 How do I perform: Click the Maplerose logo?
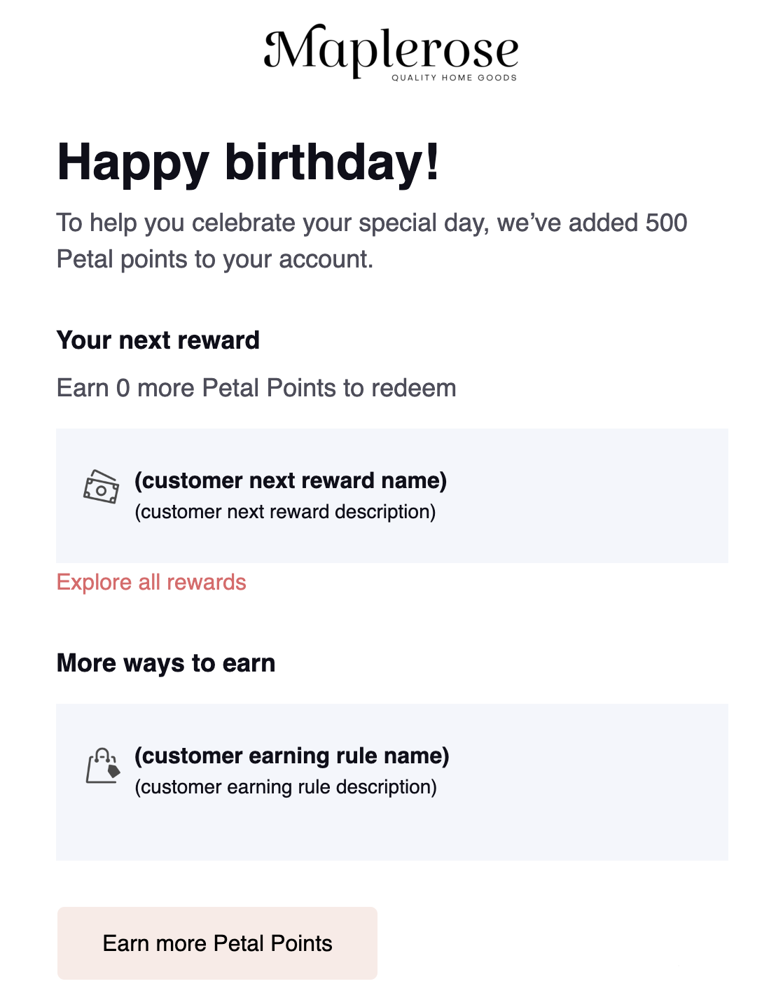391,50
